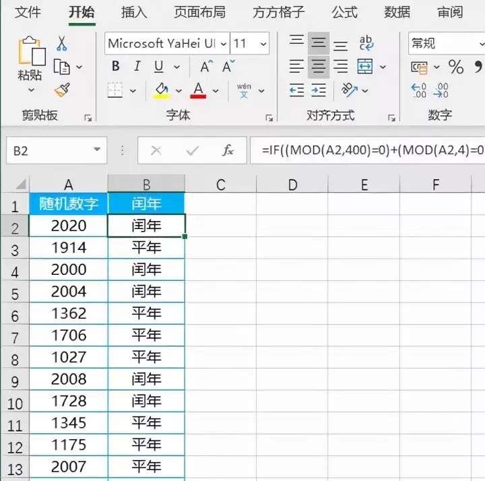
Task: Open 剪贴板 dialog launcher
Action: tap(88, 118)
